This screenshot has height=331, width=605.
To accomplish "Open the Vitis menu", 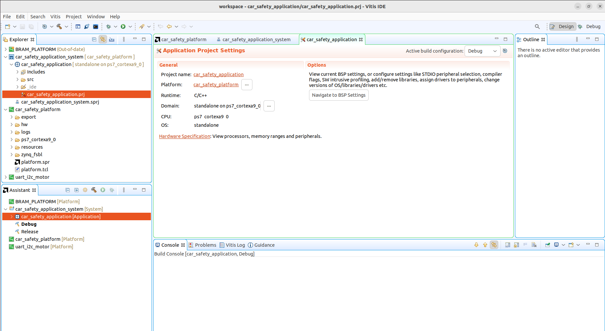I will [55, 17].
